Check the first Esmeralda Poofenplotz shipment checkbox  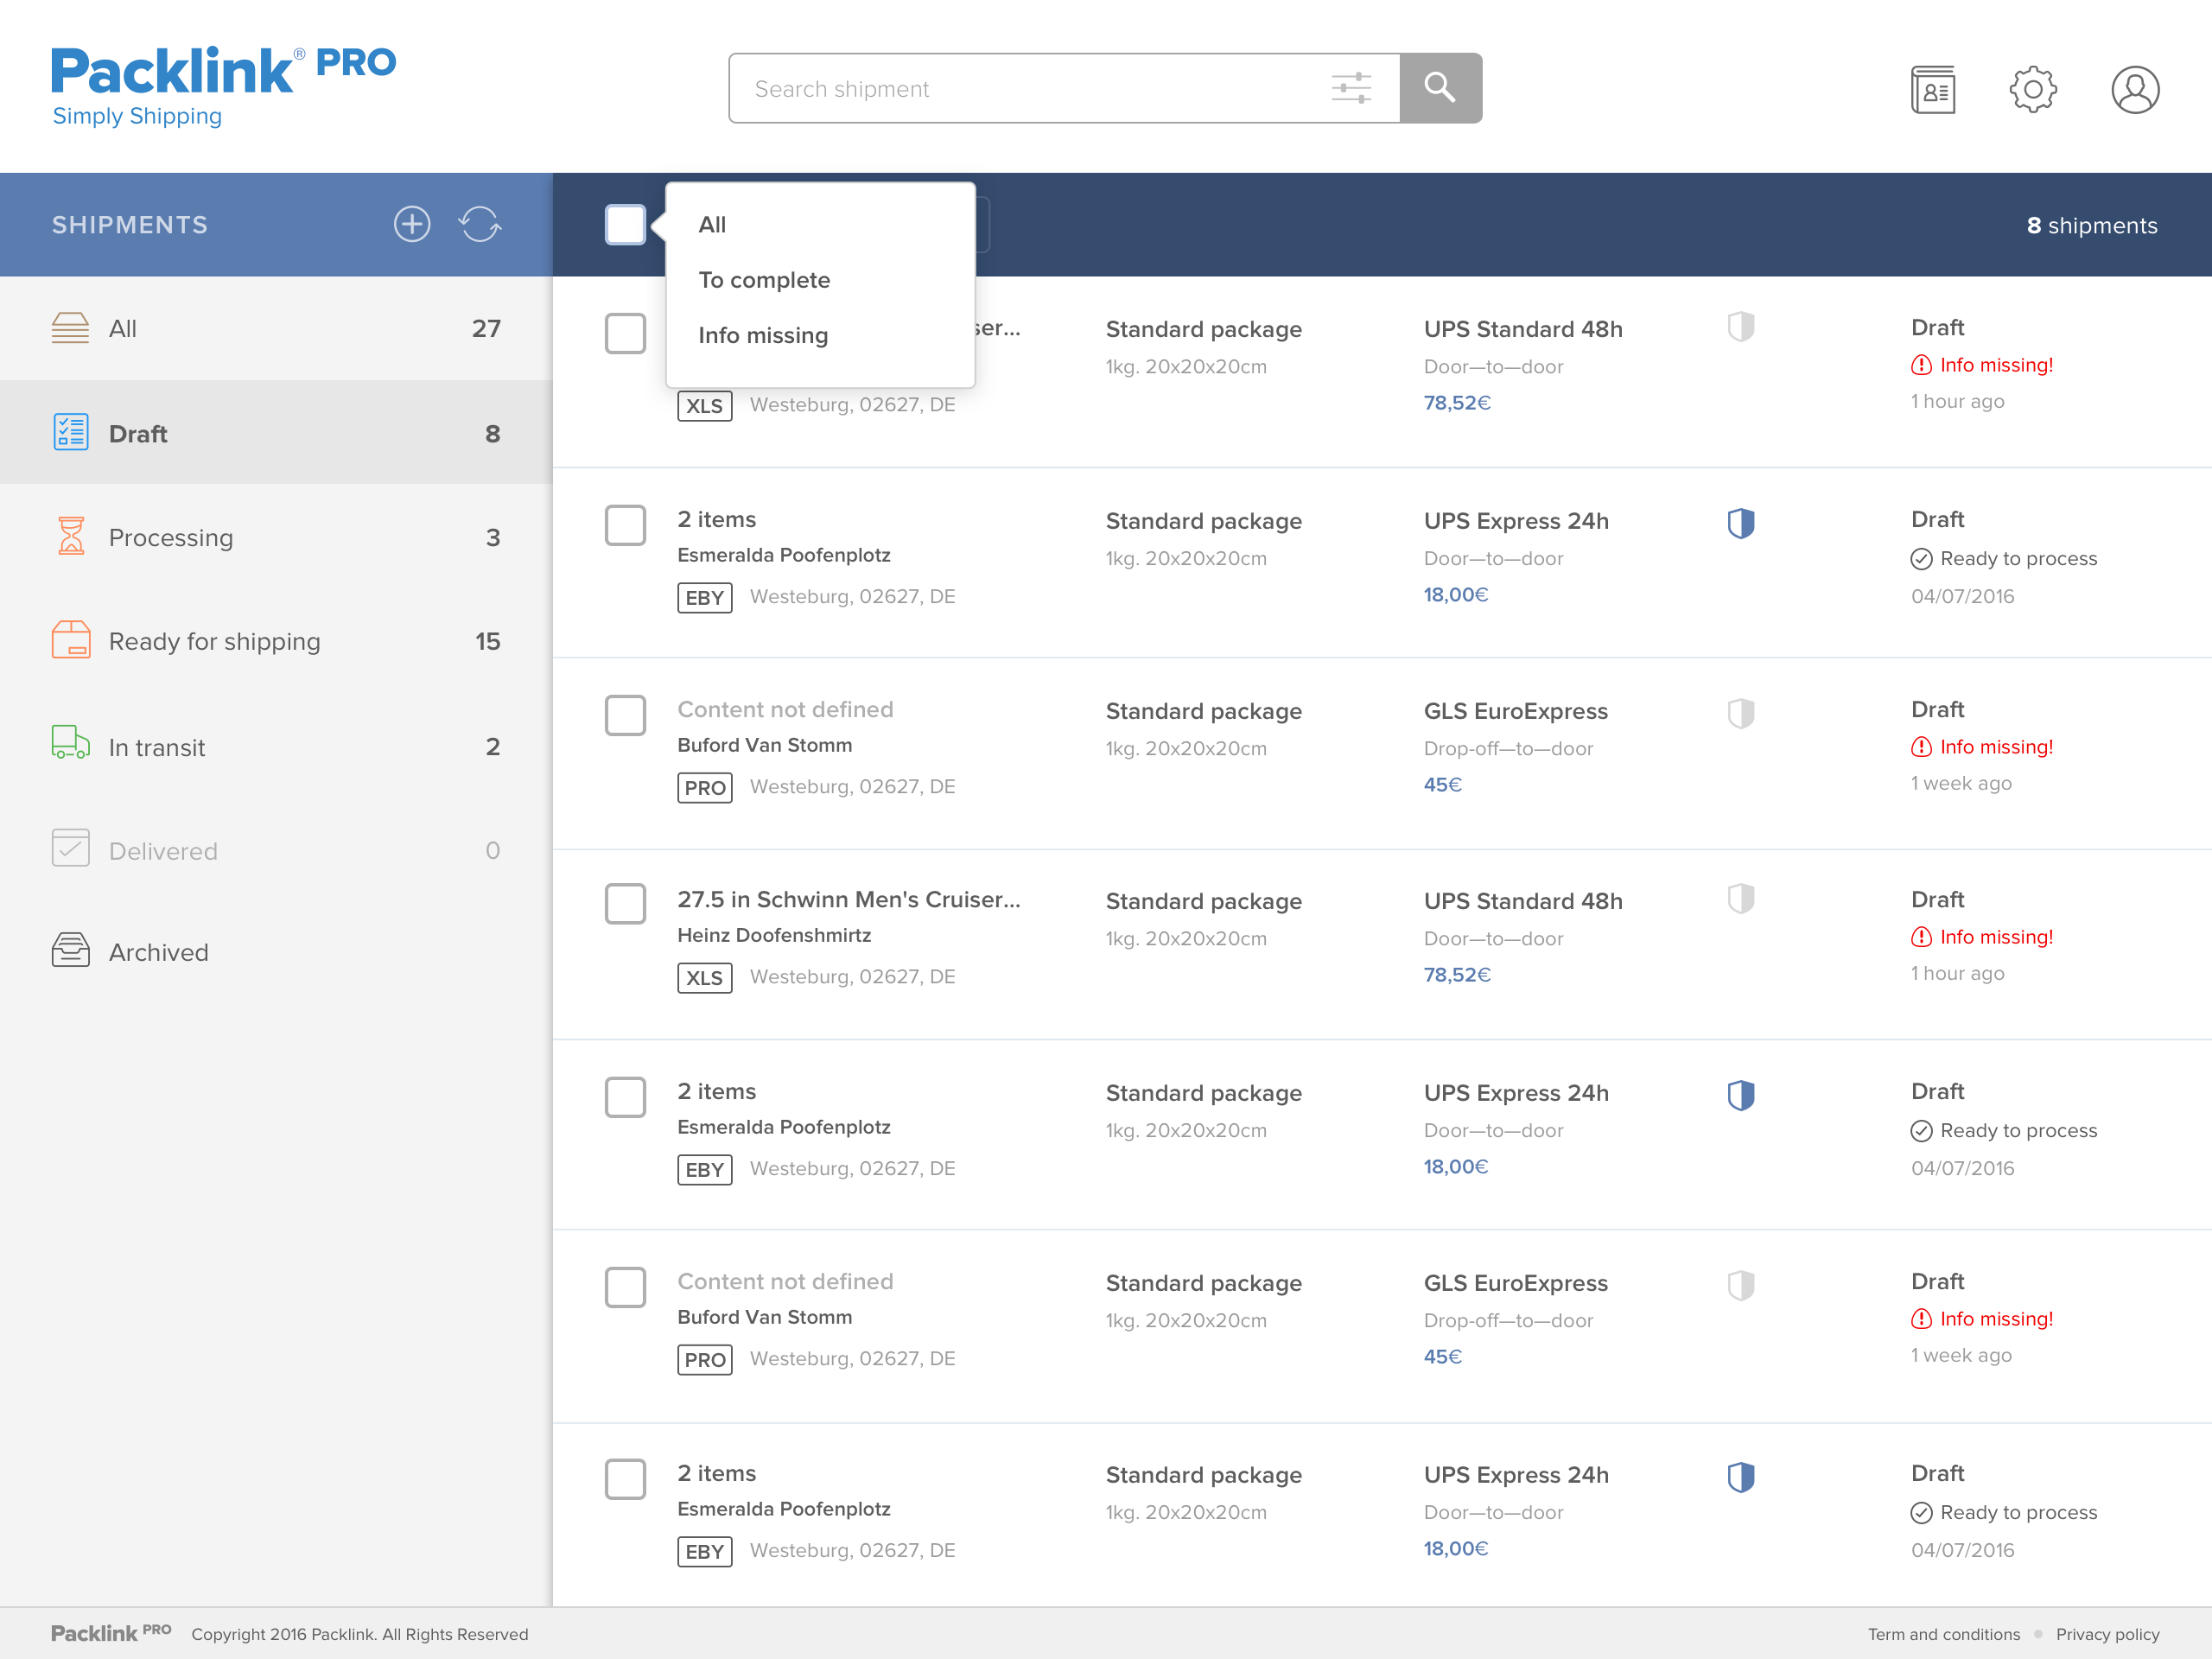click(x=625, y=525)
